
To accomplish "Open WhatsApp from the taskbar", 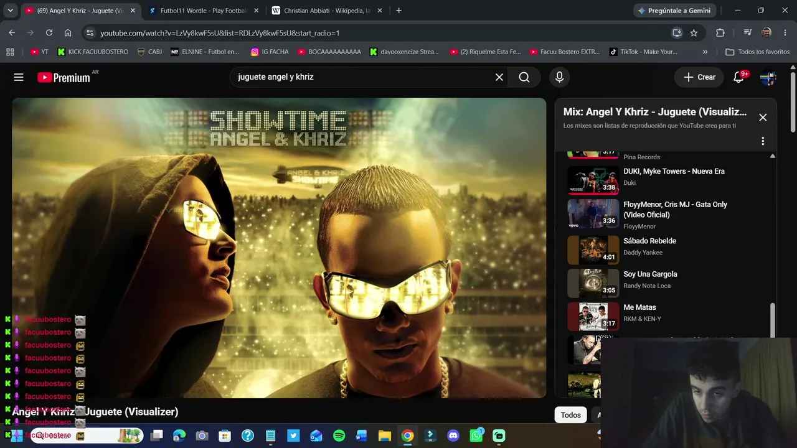I will tap(476, 436).
